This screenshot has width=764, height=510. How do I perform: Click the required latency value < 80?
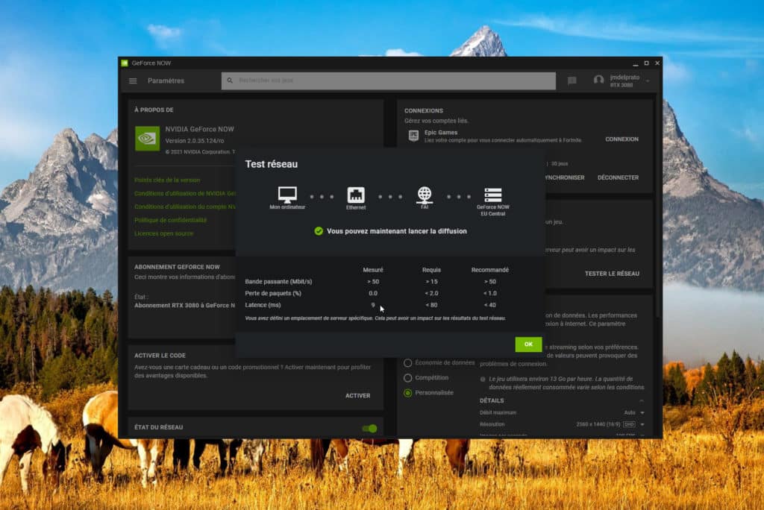tap(431, 305)
